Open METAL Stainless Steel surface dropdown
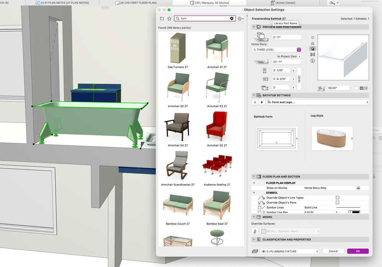The width and height of the screenshot is (382, 267). click(x=290, y=231)
